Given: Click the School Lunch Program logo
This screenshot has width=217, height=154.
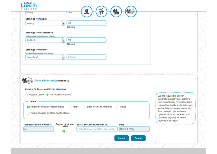Looking at the screenshot, I should (x=29, y=6).
